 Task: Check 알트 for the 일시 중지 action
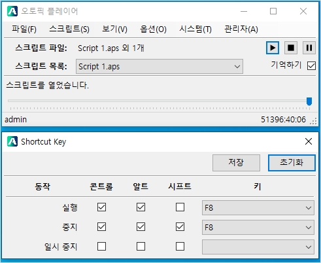click(141, 247)
